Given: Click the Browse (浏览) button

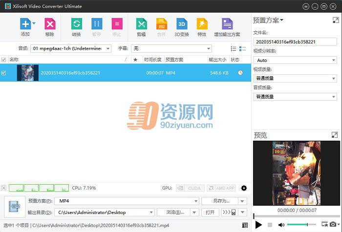Looking at the screenshot, I should 173,212.
